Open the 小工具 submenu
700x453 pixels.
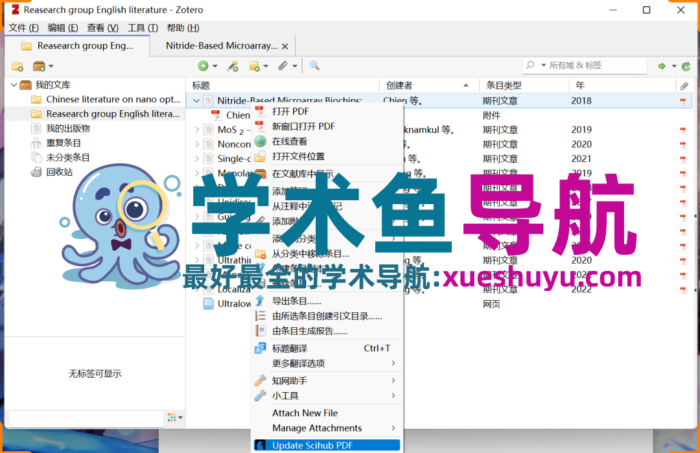click(x=327, y=396)
